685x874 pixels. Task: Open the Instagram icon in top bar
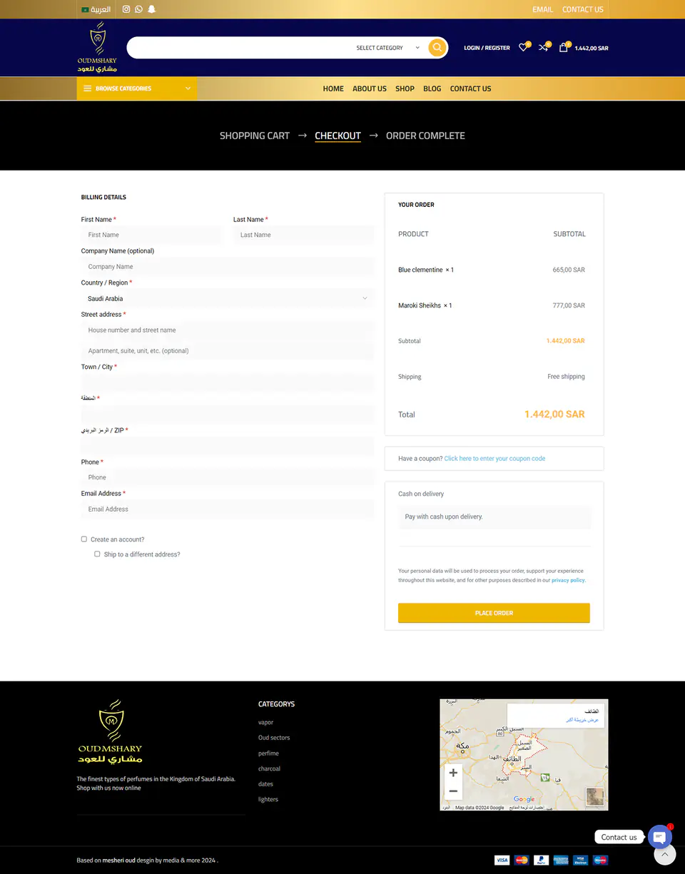coord(126,9)
